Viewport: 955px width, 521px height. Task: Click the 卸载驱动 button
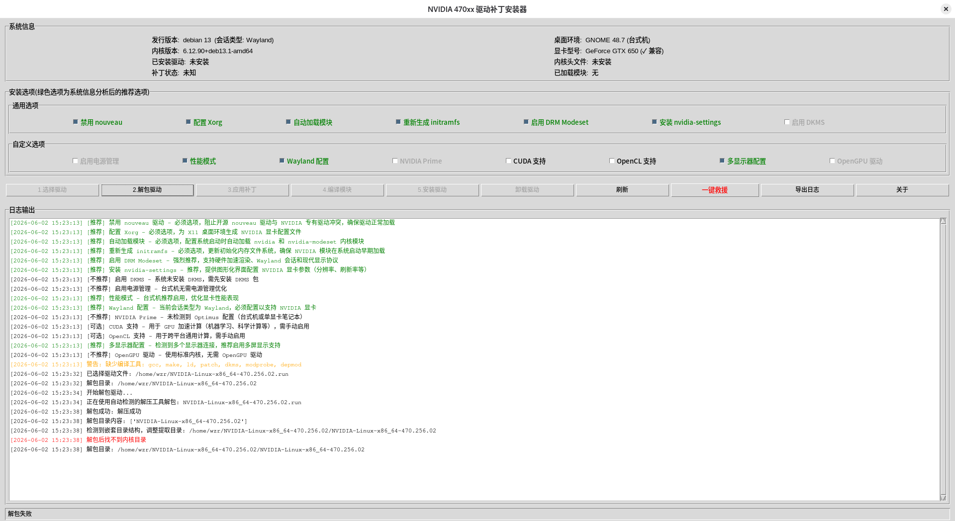tap(527, 190)
